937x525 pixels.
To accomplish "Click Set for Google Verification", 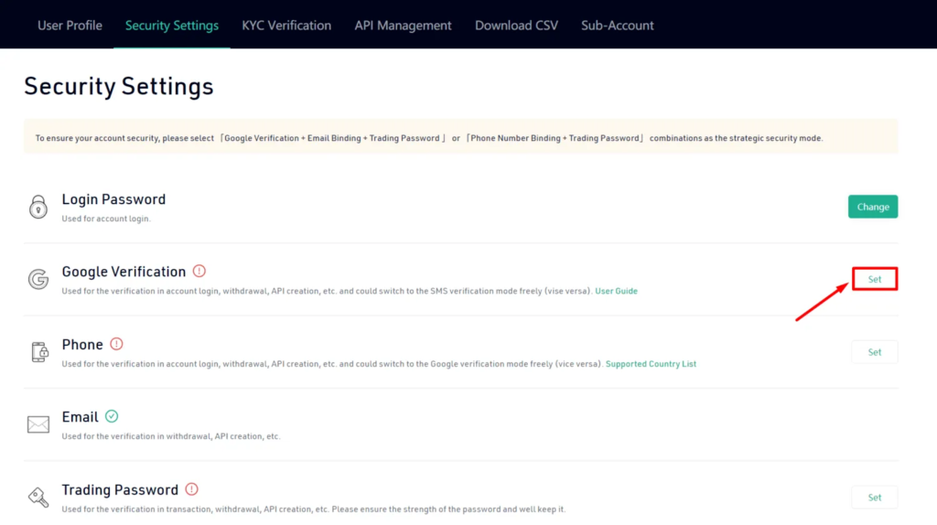I will click(874, 279).
